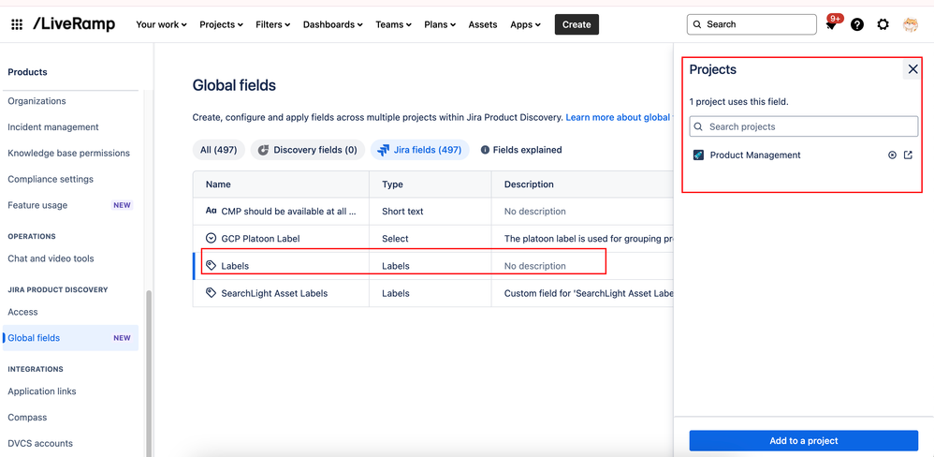The height and width of the screenshot is (457, 934).
Task: Click the GCP Platoon Label select icon
Action: [x=211, y=238]
